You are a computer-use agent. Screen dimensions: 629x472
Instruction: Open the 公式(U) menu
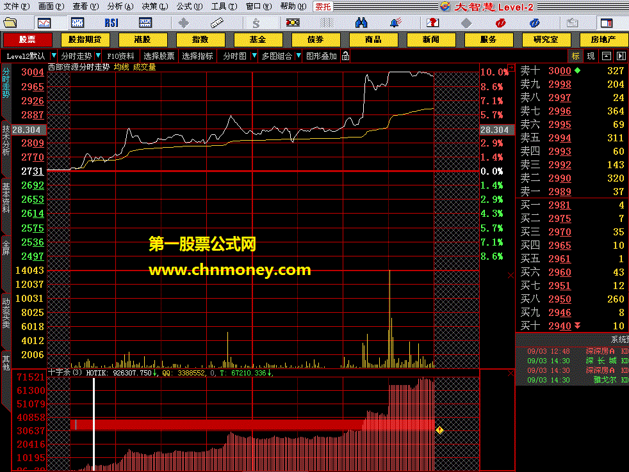(x=190, y=6)
